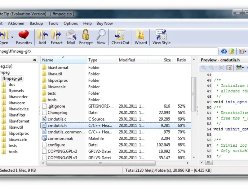This screenshot has height=186, width=248.
Task: Click the view layout grid icon
Action: [241, 51]
